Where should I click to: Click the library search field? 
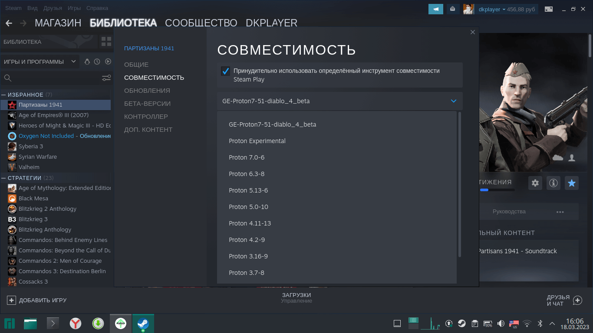51,78
